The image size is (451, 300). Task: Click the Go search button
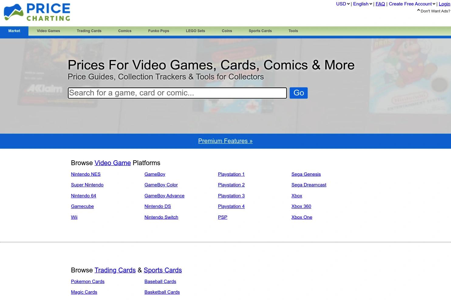click(299, 93)
